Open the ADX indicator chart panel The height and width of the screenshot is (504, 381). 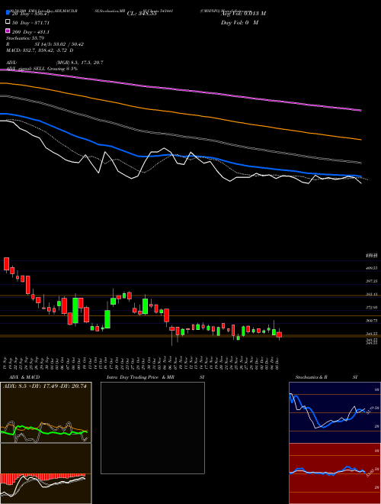46,412
